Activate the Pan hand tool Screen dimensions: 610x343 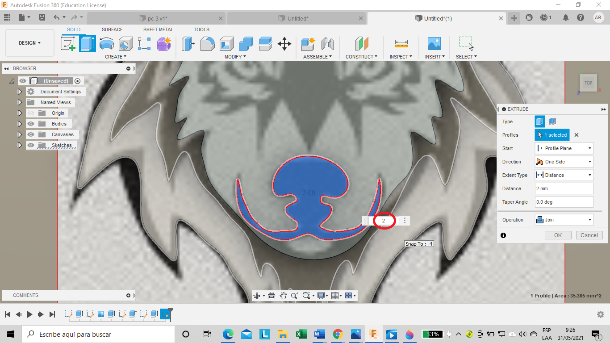tap(283, 296)
